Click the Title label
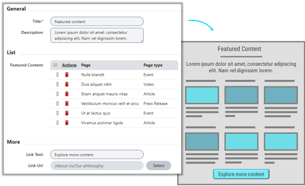Viewport: 305px width, 186px height. (x=38, y=21)
